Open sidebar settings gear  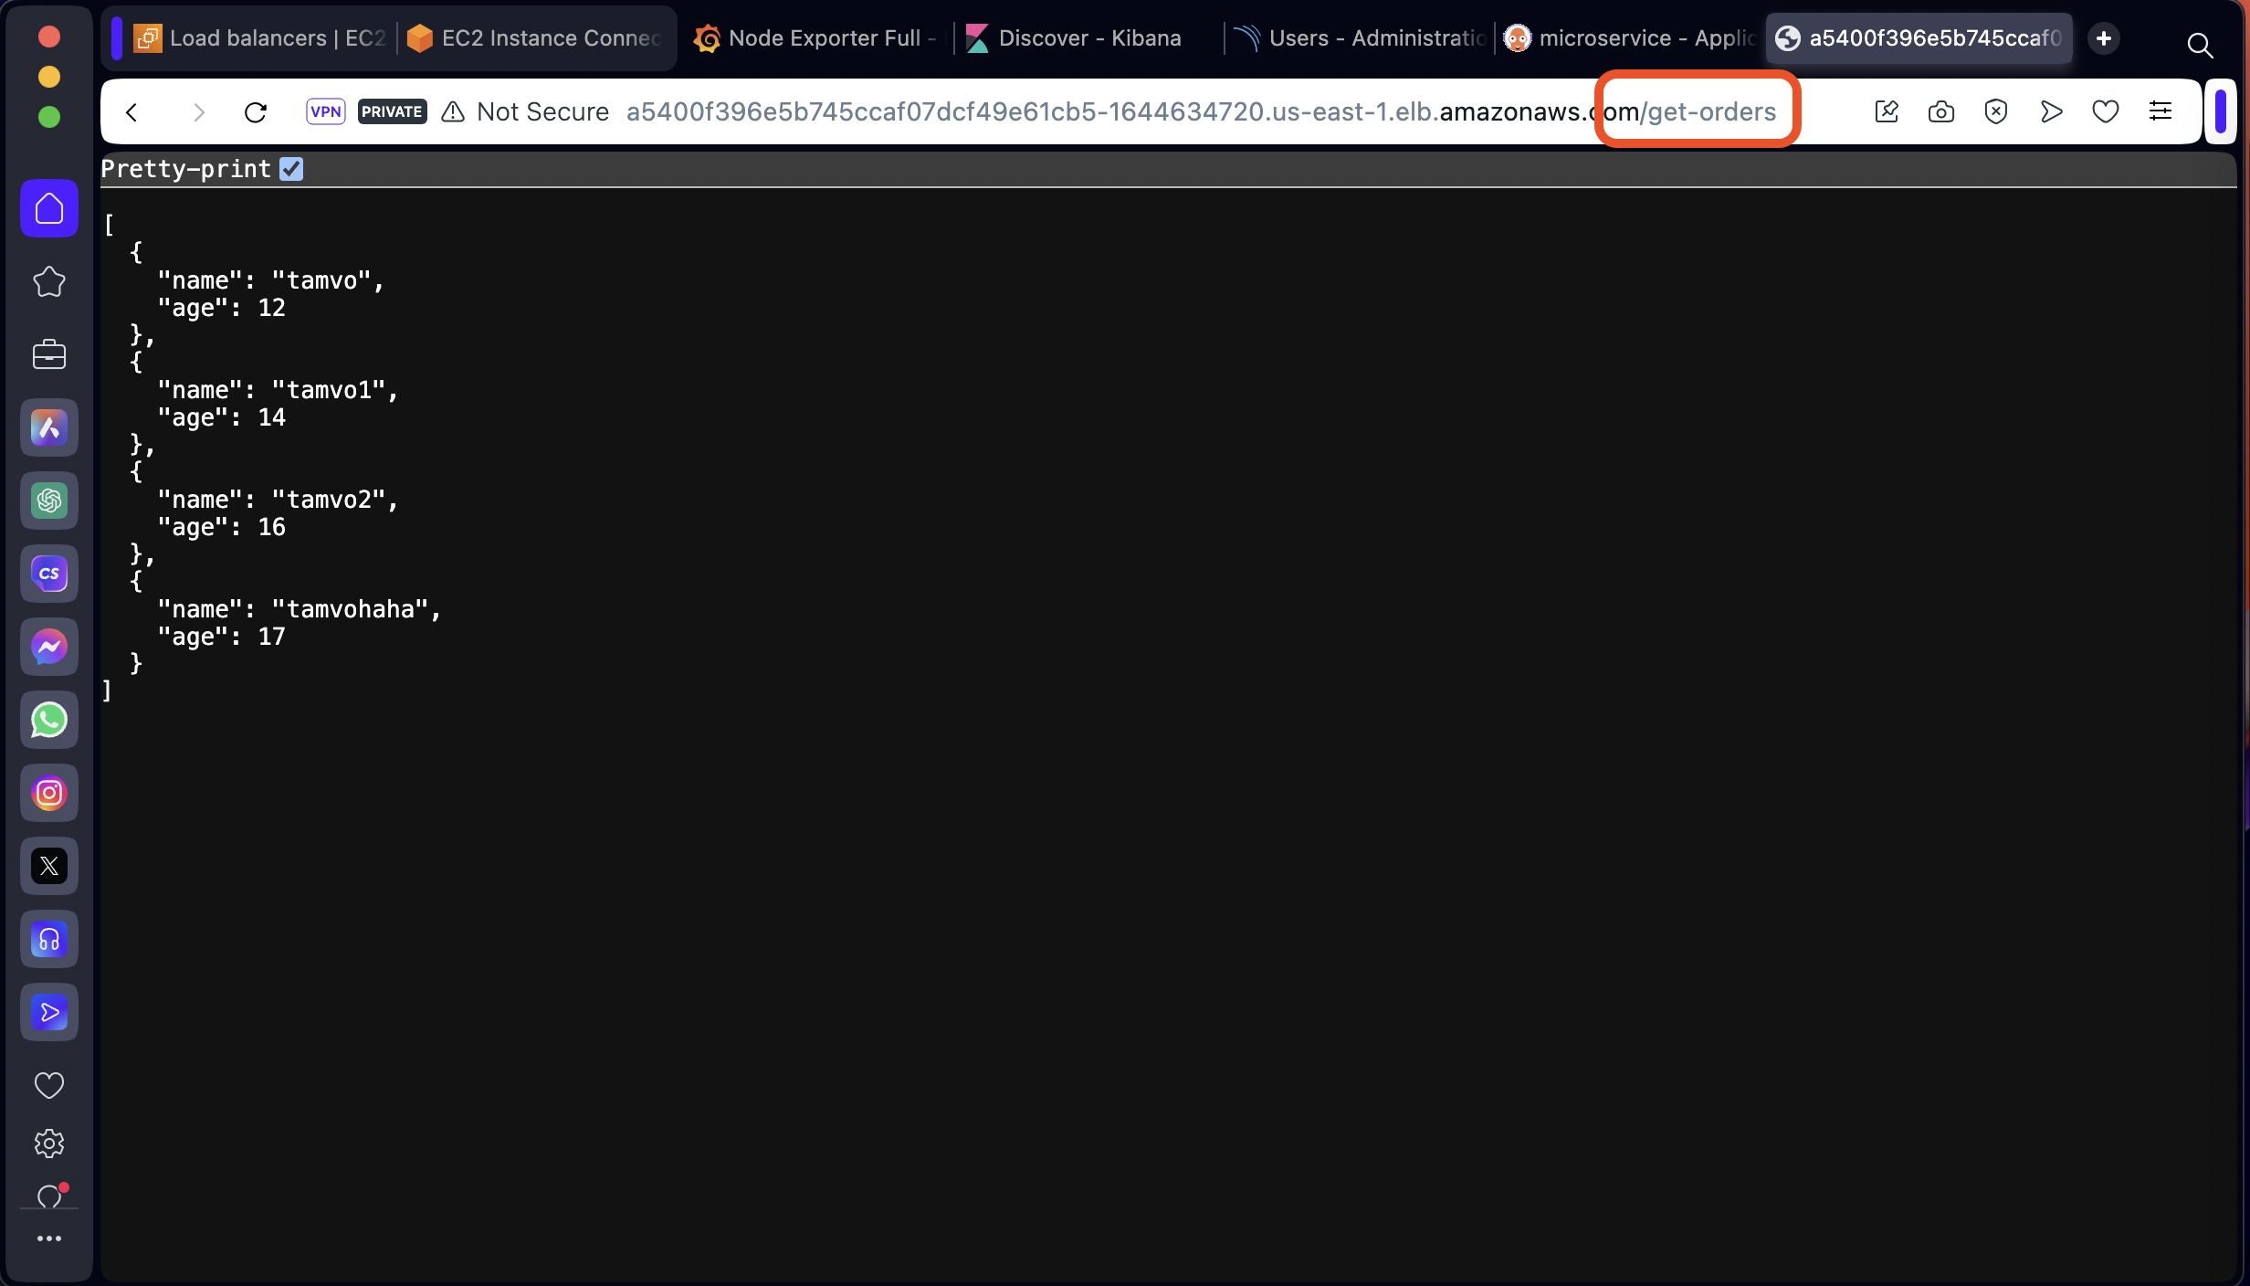tap(49, 1144)
